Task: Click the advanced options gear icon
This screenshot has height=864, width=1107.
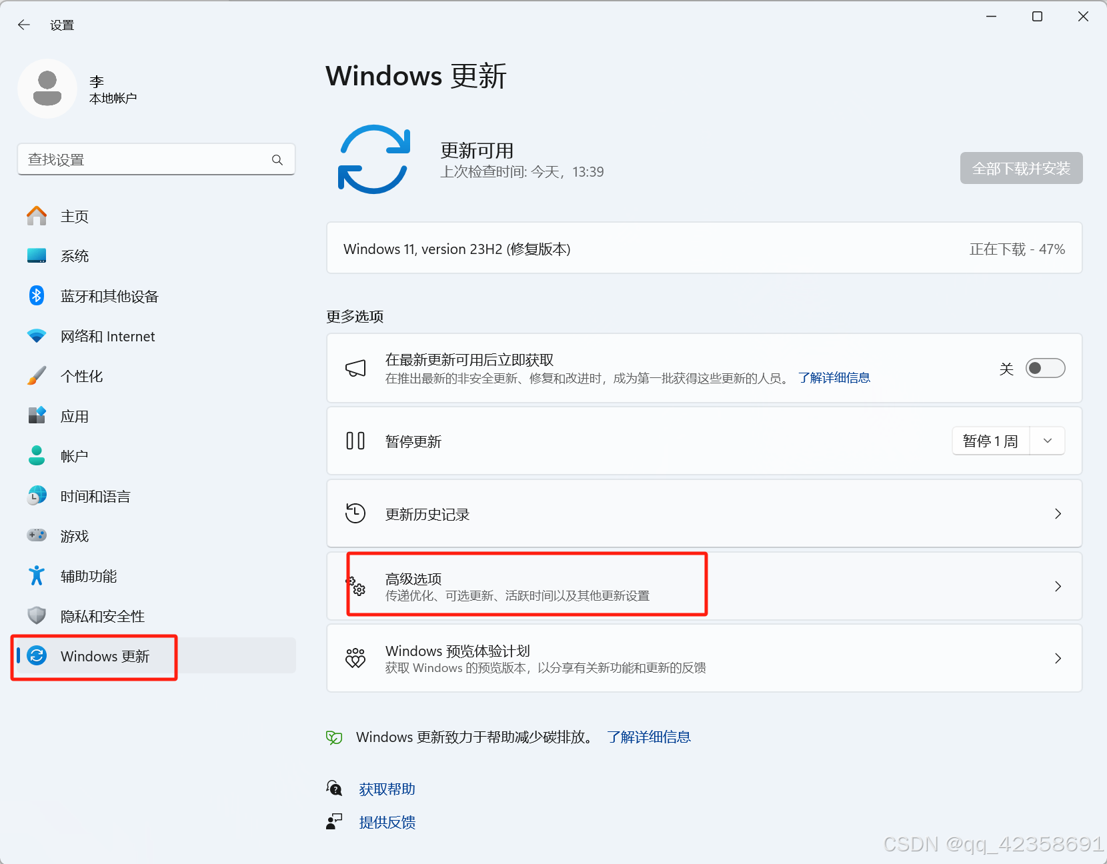Action: click(355, 586)
